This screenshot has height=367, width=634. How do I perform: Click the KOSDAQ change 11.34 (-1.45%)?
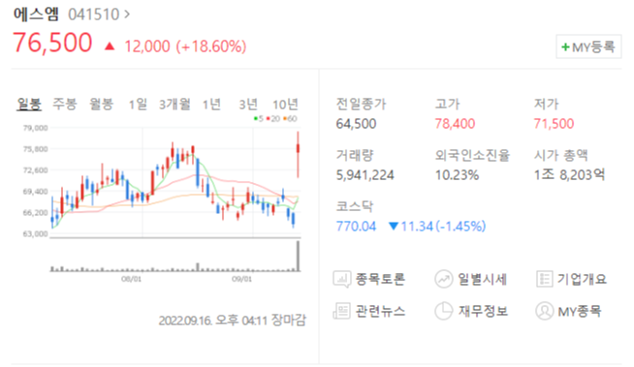pos(443,226)
